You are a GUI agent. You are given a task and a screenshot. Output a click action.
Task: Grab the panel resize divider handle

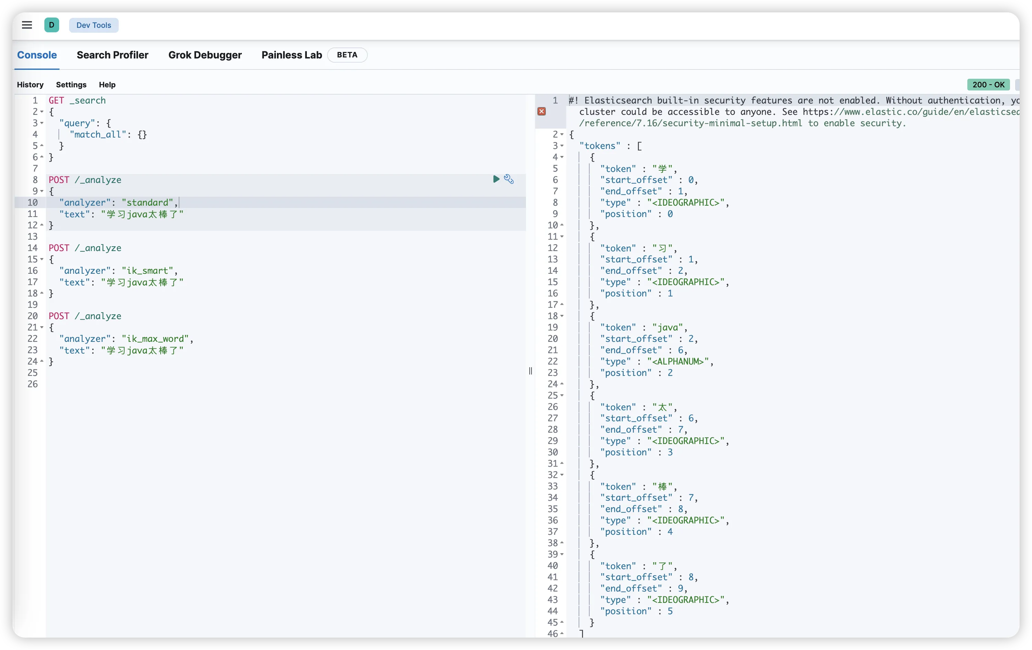[x=530, y=371]
